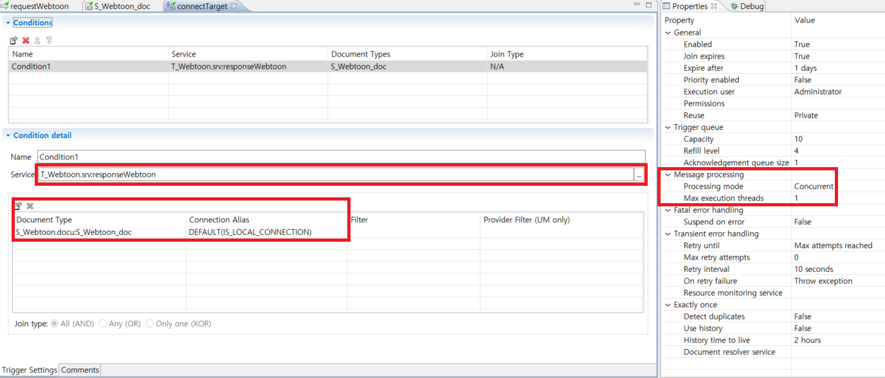Click the Retry until value Max attempts reached
Image resolution: width=885 pixels, height=378 pixels.
coord(833,246)
